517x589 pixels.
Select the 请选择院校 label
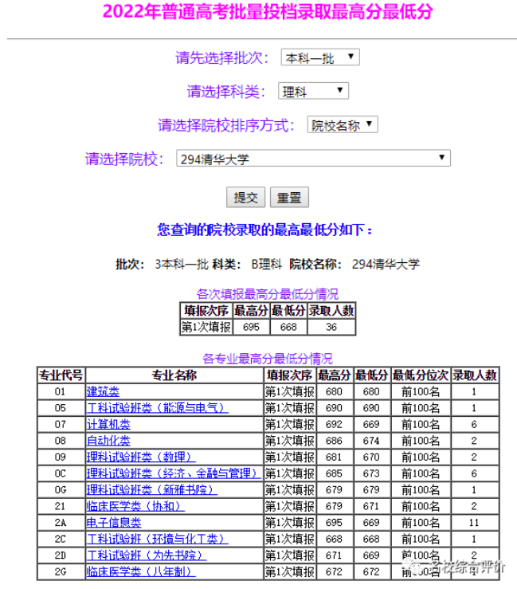tap(124, 159)
